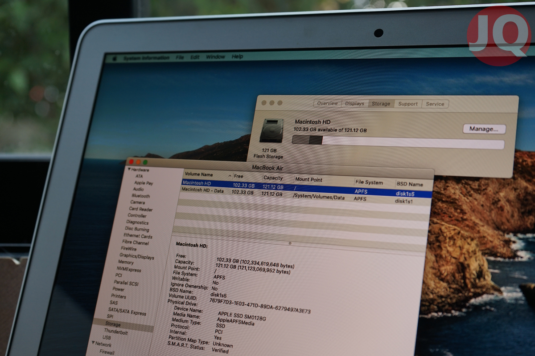Image resolution: width=535 pixels, height=356 pixels.
Task: Switch to the Support tab
Action: (x=408, y=104)
